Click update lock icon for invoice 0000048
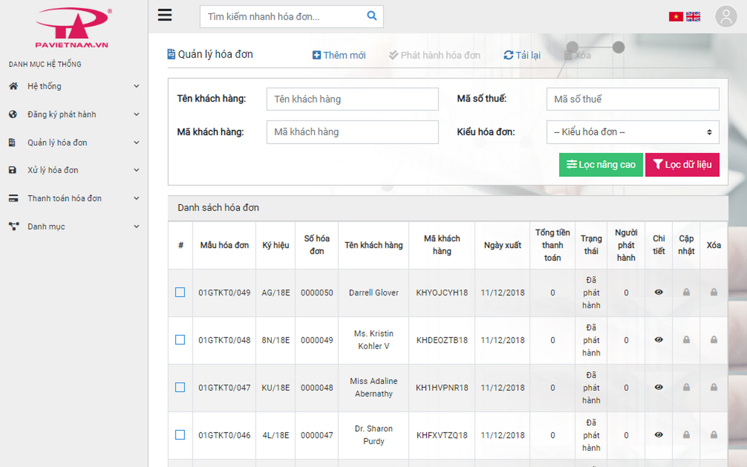Image resolution: width=747 pixels, height=467 pixels. point(686,388)
